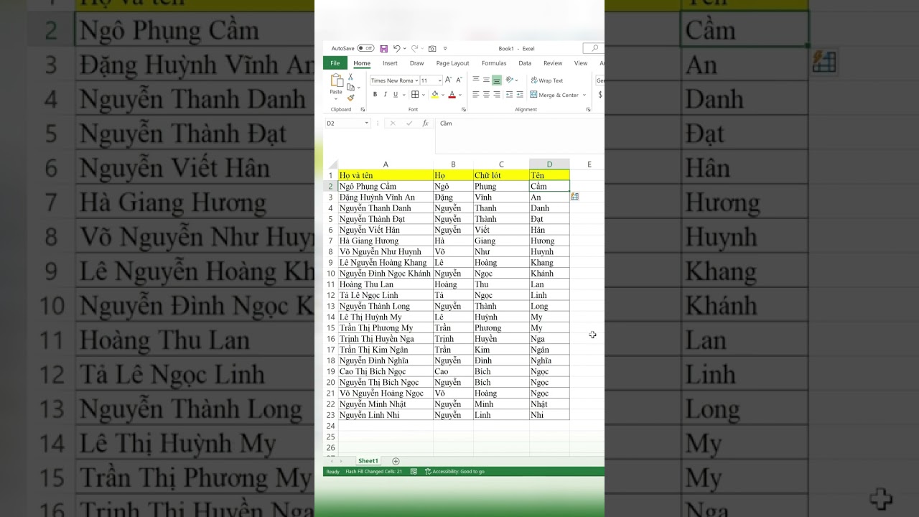Select column D header
Image resolution: width=919 pixels, height=517 pixels.
pyautogui.click(x=549, y=164)
